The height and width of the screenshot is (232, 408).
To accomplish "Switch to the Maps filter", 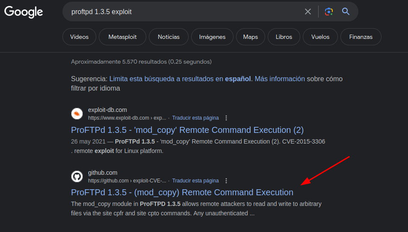I will click(x=251, y=37).
